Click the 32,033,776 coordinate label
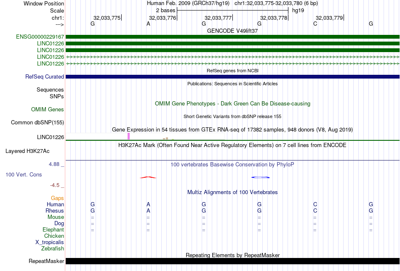 click(x=163, y=18)
